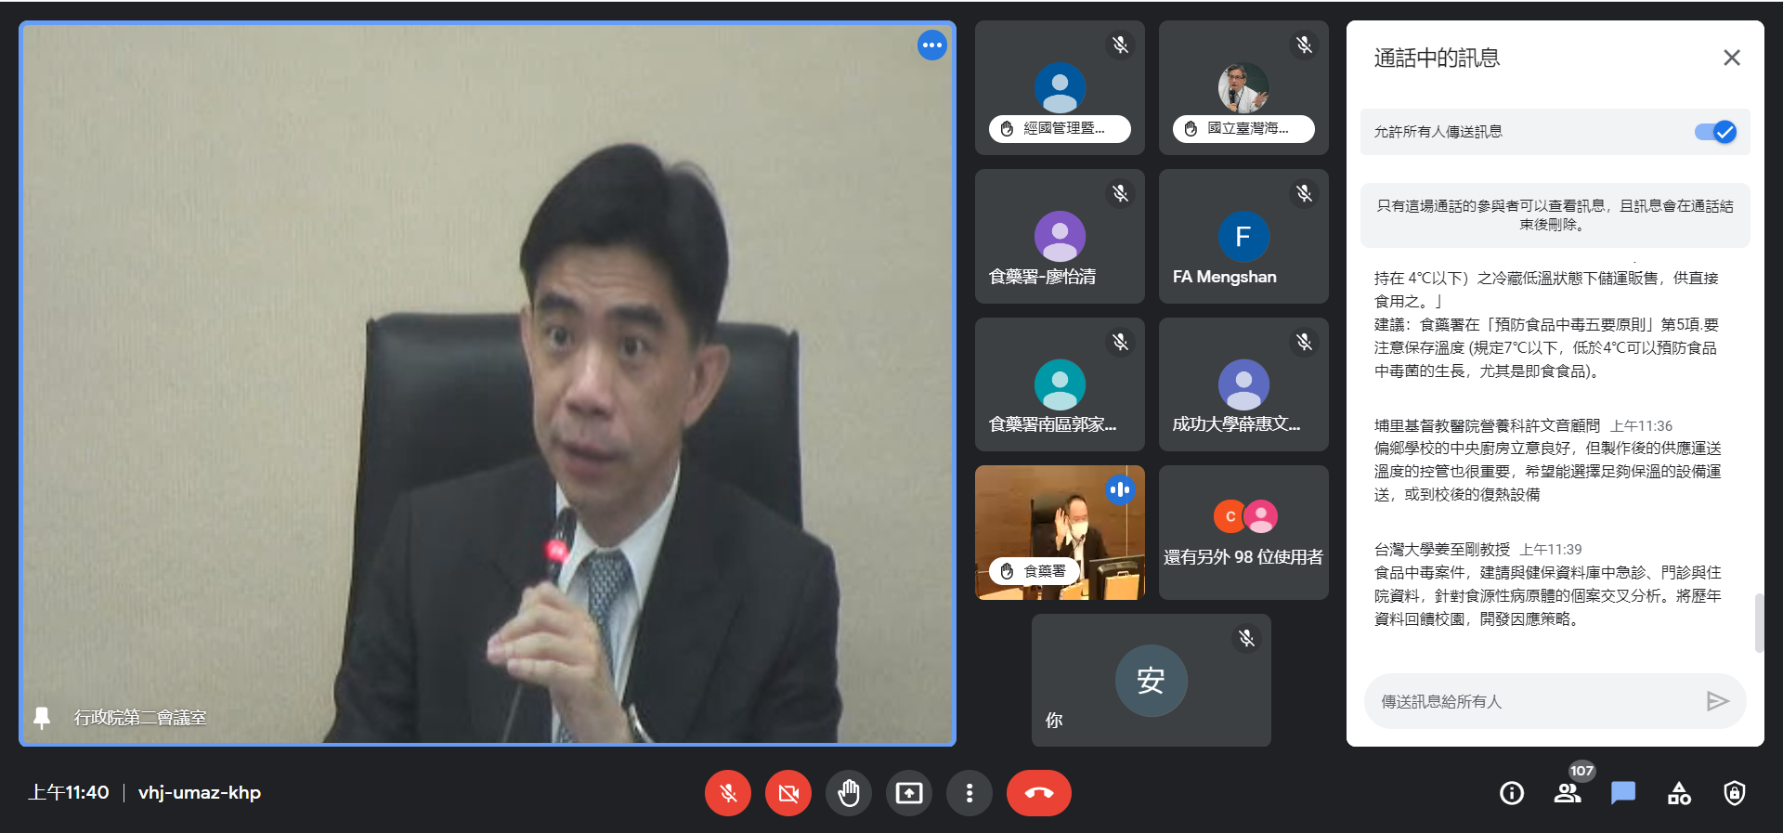Turn on the camera

(788, 793)
